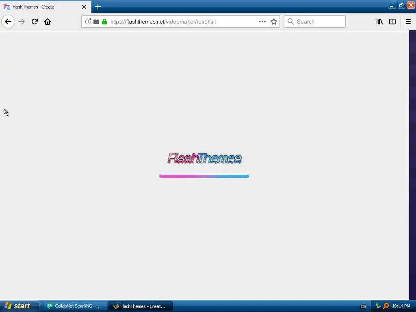The image size is (416, 312).
Task: Click the magnifier icon in Search box
Action: 290,22
